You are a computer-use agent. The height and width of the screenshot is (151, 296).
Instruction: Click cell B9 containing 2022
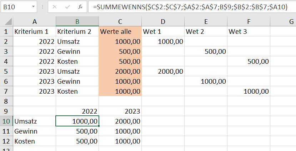pyautogui.click(x=77, y=111)
